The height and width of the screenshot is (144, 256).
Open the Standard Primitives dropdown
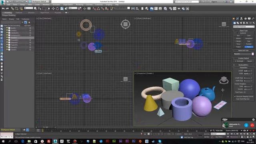[244, 26]
